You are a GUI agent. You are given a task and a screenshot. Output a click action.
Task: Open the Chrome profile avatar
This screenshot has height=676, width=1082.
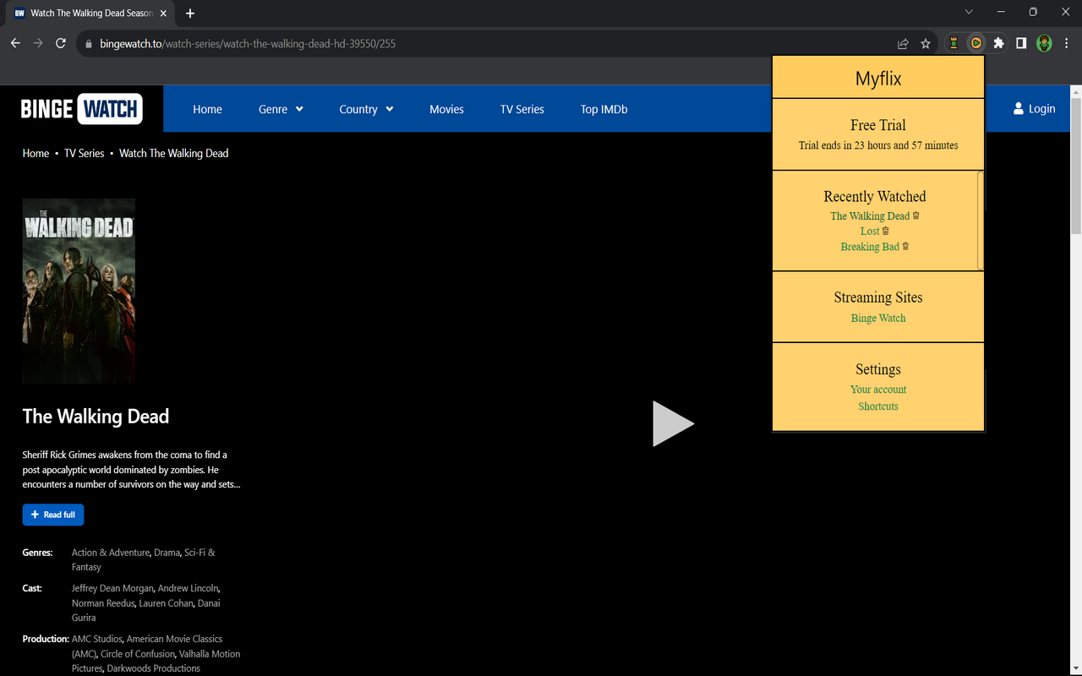[1044, 43]
